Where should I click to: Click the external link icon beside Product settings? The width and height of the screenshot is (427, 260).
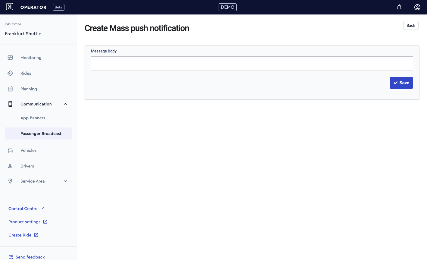point(45,222)
